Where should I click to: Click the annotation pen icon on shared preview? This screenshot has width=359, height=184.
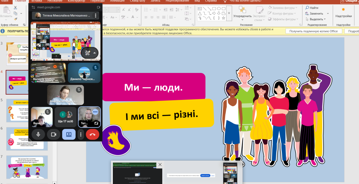(x=88, y=53)
